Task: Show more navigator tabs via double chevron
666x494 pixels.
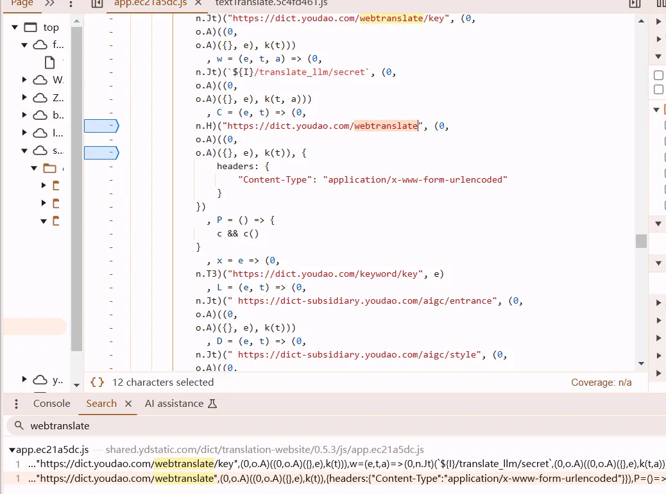Action: [x=49, y=3]
